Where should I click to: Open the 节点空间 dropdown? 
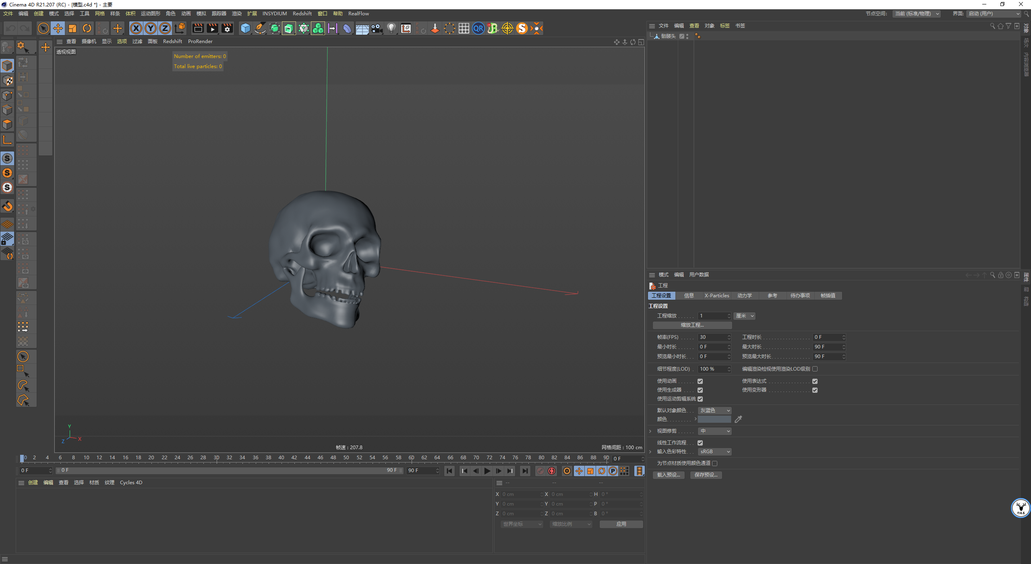[916, 14]
